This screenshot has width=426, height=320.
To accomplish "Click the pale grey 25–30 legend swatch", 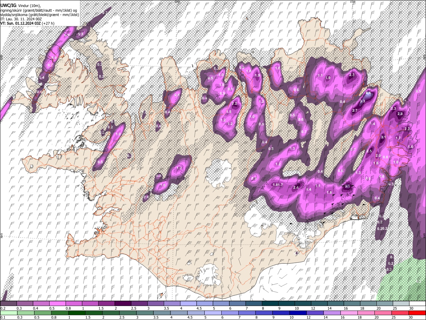I will click(x=401, y=304).
